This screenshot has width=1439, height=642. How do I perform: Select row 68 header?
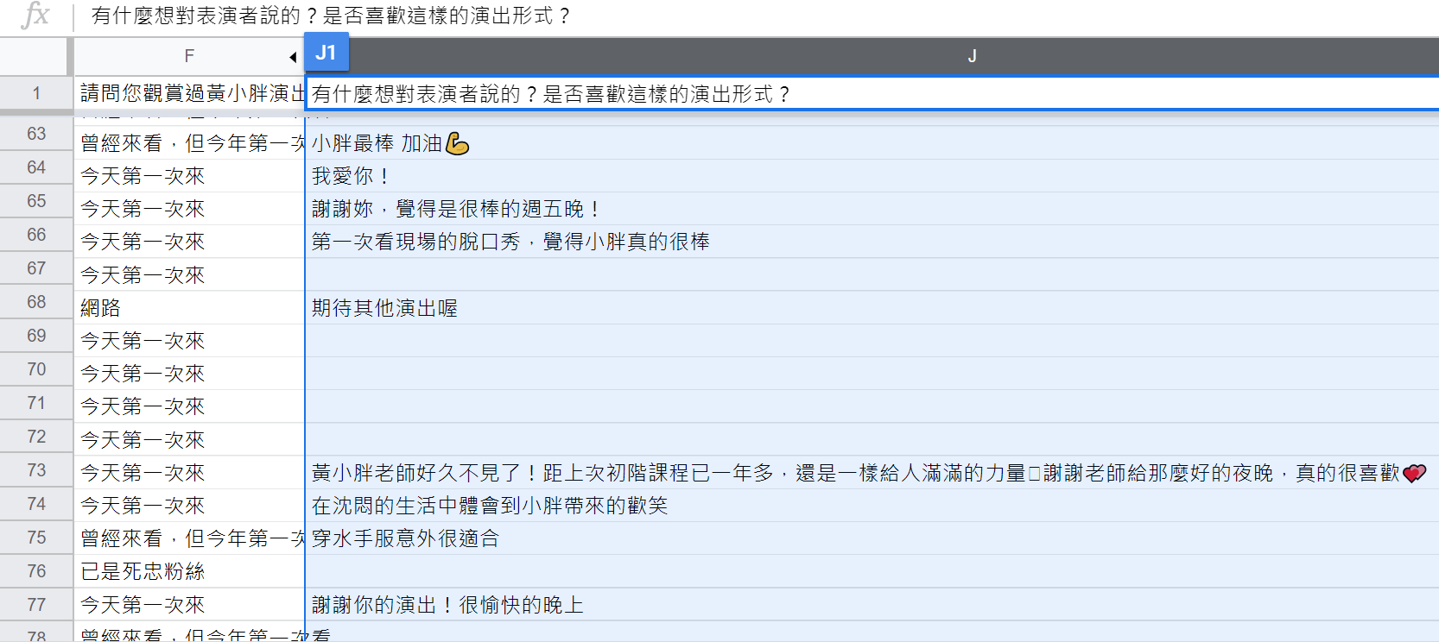coord(36,302)
